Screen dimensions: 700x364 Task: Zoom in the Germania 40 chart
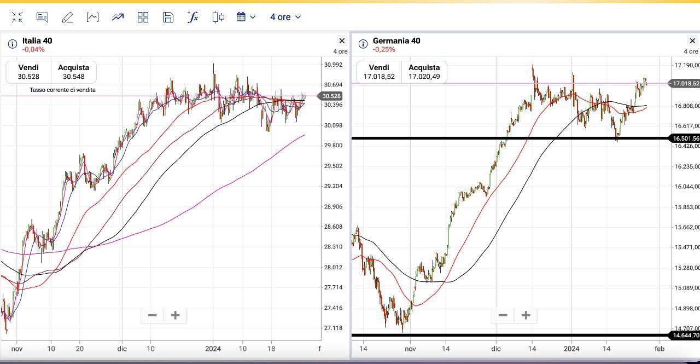tap(526, 315)
